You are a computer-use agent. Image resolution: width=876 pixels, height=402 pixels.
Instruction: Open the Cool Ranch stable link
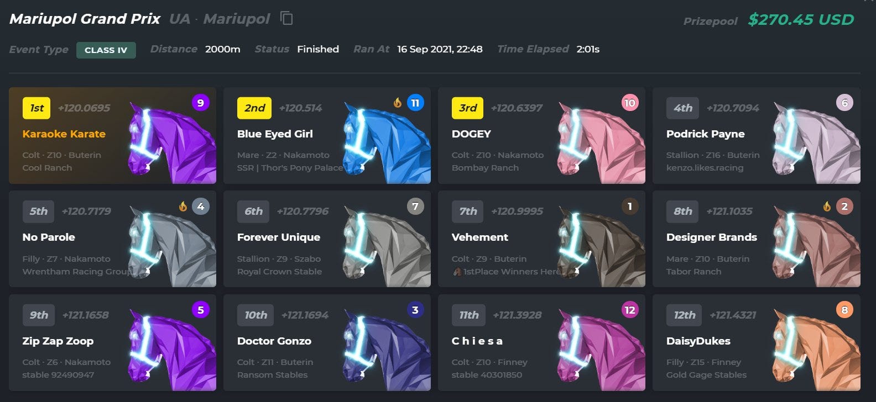[47, 168]
